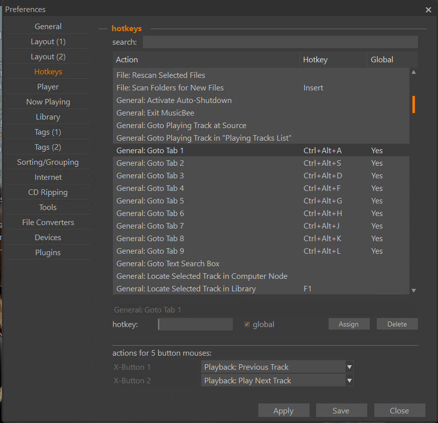The height and width of the screenshot is (423, 438).
Task: Go to the Plugins section
Action: point(48,252)
